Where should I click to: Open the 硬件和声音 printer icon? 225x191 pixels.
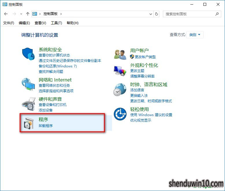coord(29,104)
